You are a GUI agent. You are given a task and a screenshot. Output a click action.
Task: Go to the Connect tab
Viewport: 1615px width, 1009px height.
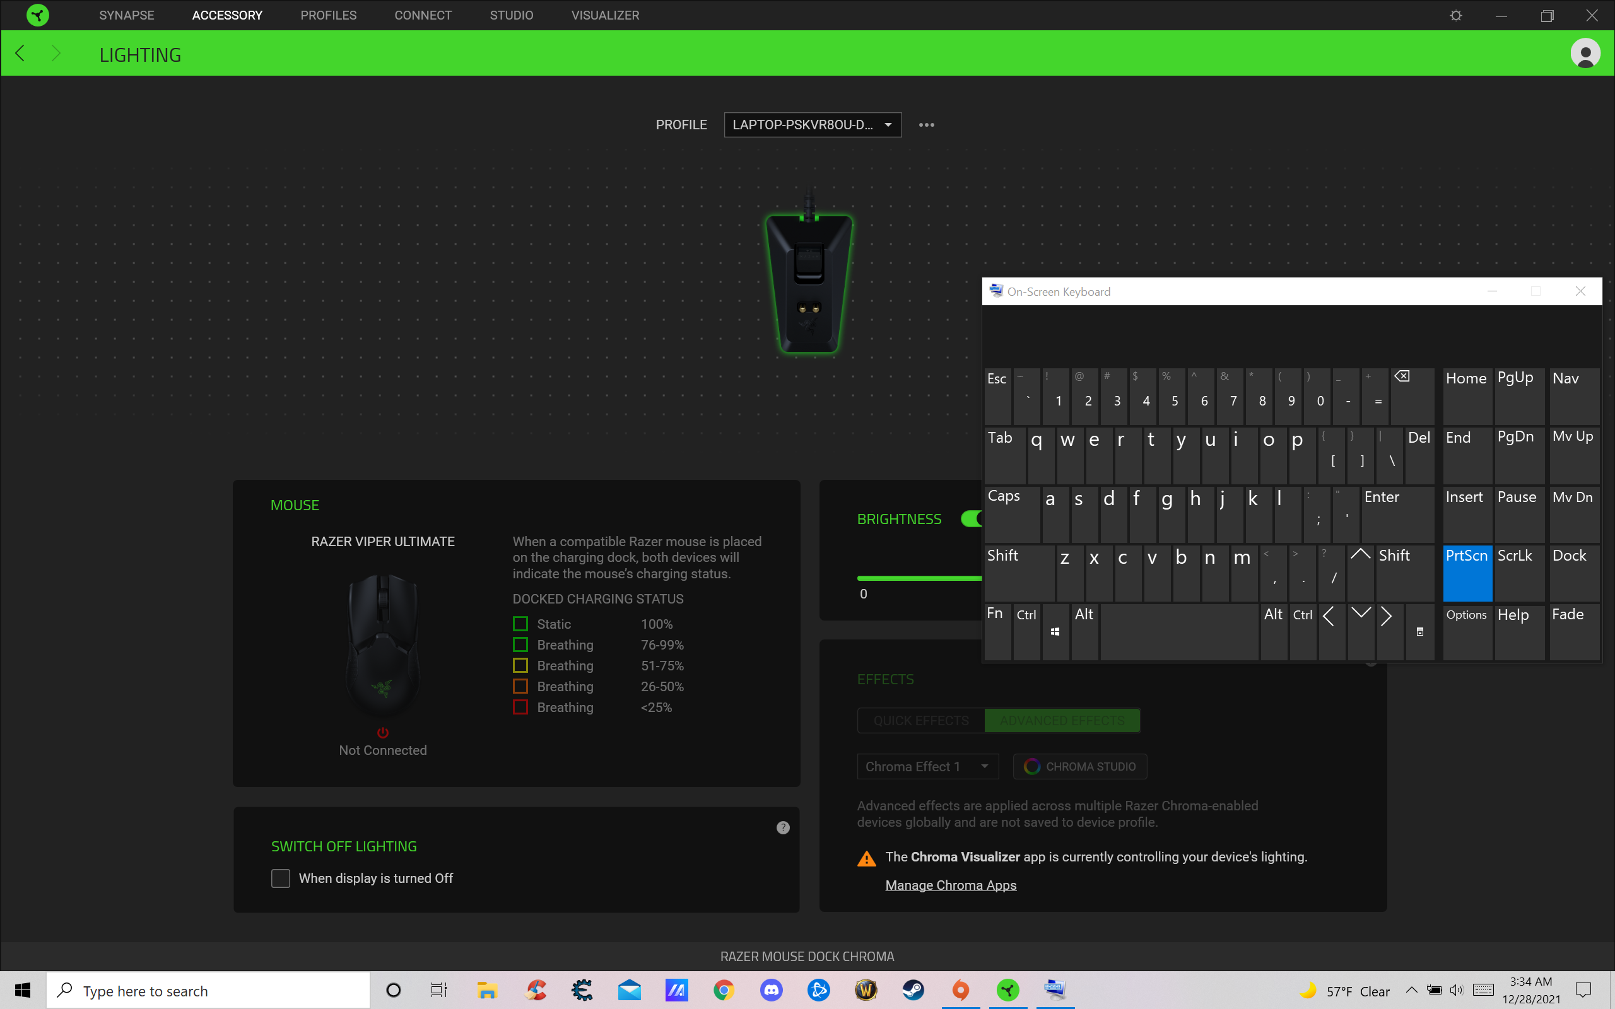[423, 15]
